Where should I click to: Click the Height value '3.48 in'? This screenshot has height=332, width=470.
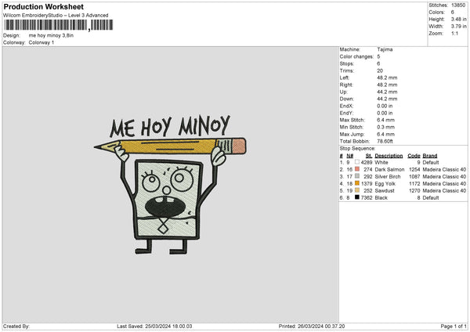458,19
